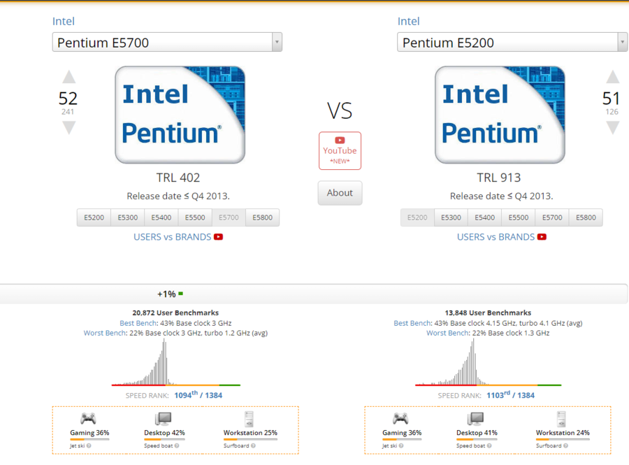Viewport: 629px width, 465px height.
Task: Switch left CPU to the E5200 tab
Action: [x=94, y=217]
